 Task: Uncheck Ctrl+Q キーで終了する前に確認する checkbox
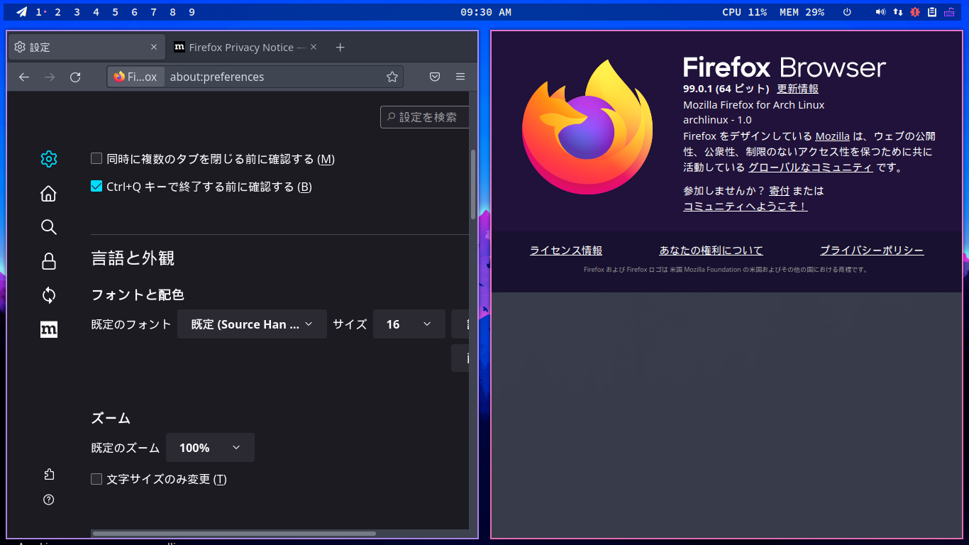coord(96,187)
